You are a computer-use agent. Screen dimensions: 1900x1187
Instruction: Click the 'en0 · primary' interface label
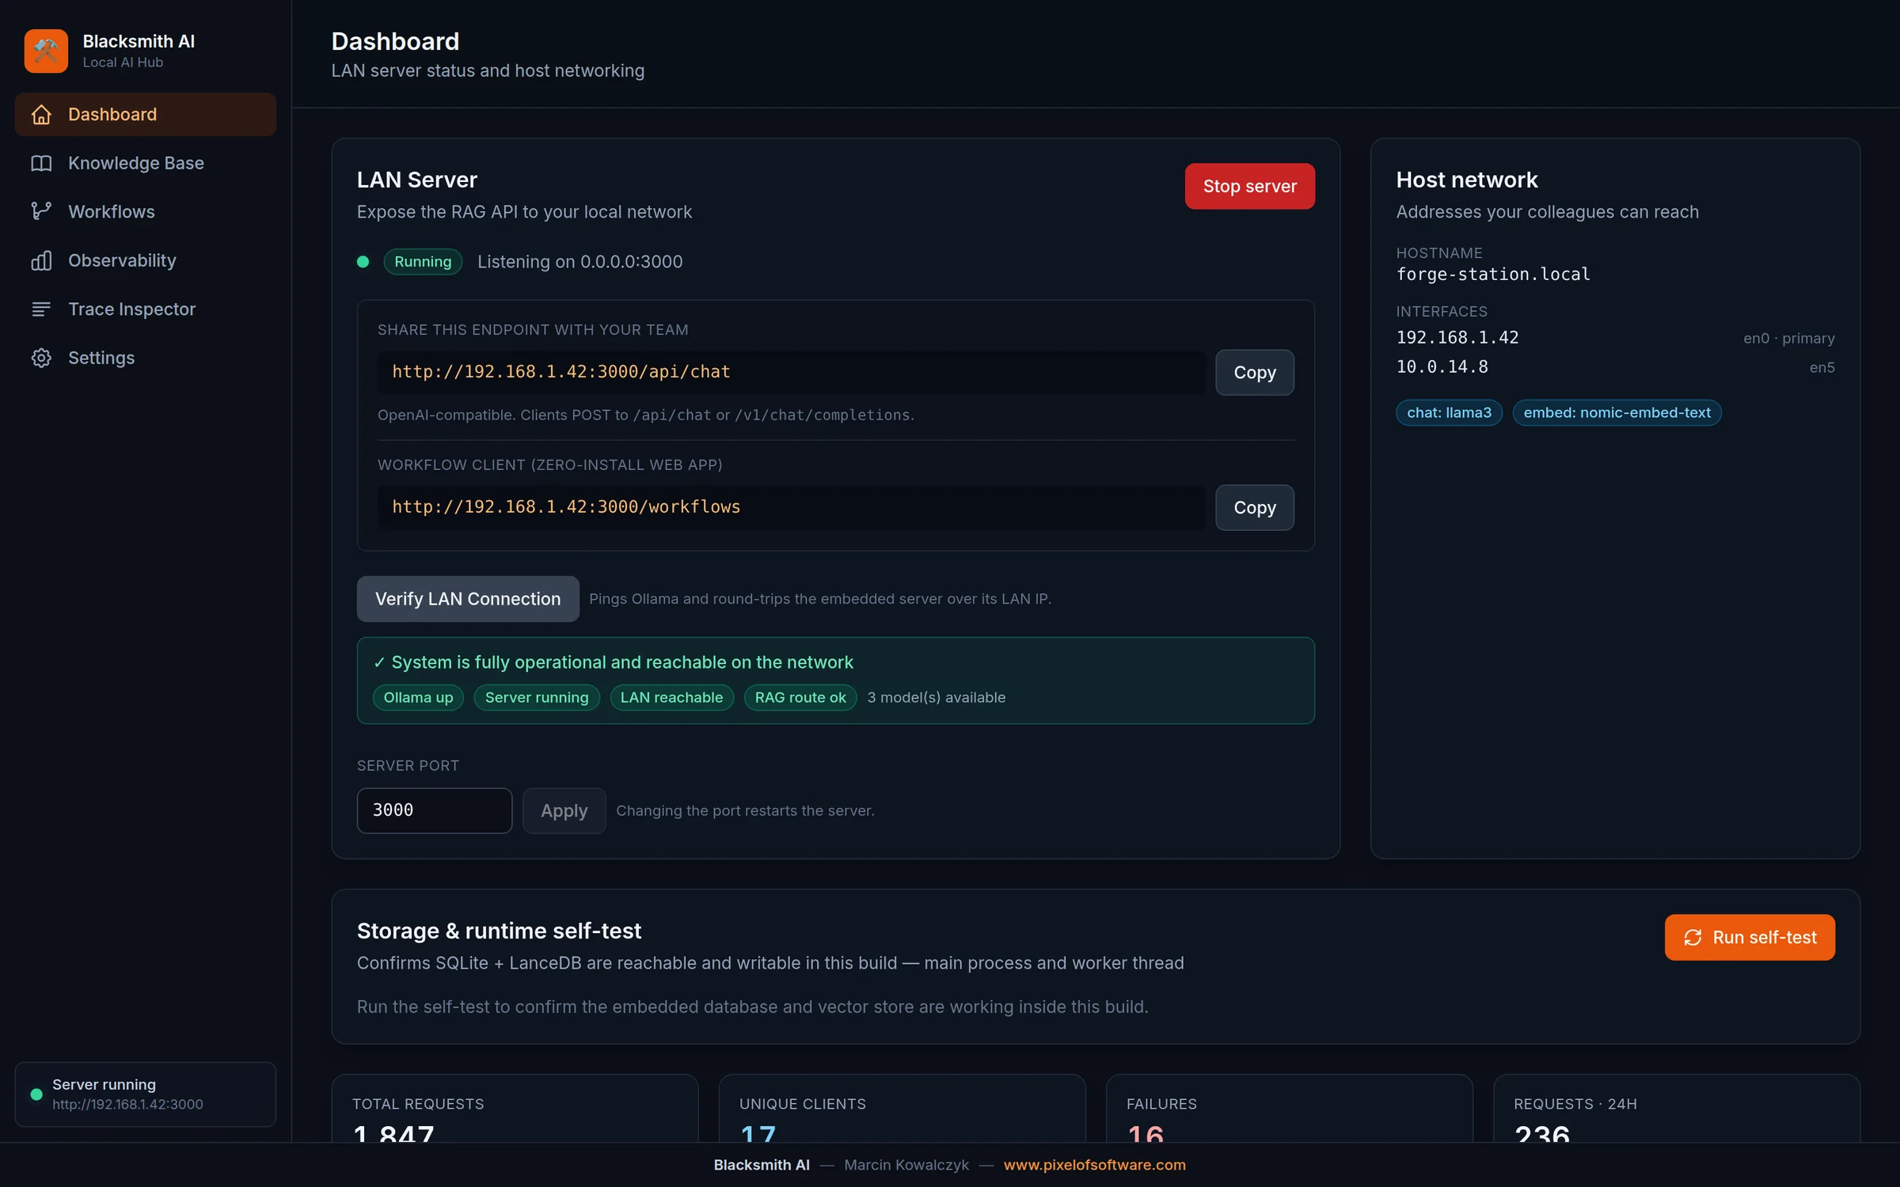point(1788,338)
